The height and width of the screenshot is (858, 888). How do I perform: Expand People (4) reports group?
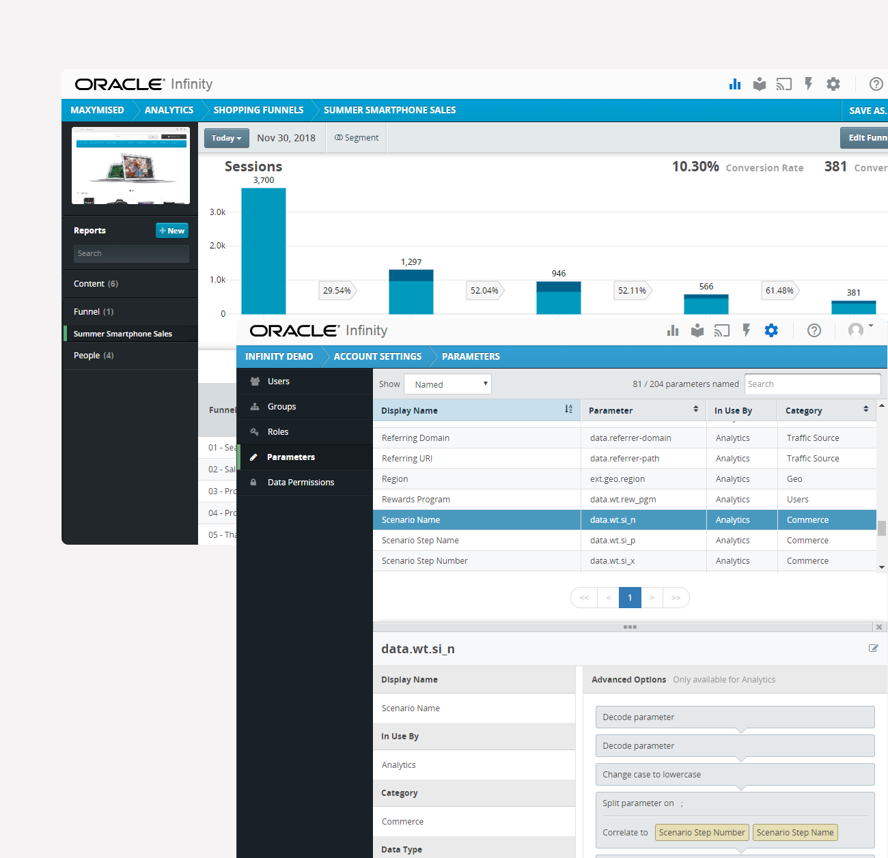pos(130,356)
